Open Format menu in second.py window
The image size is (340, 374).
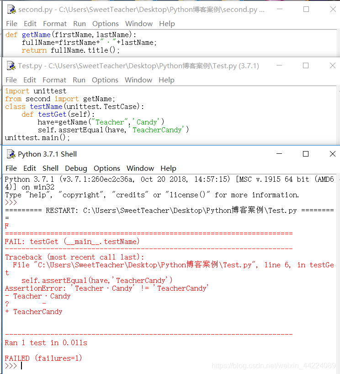55,24
